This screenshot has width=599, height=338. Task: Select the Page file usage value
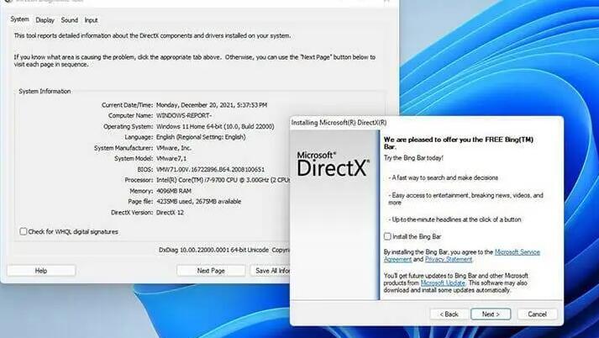coord(198,201)
